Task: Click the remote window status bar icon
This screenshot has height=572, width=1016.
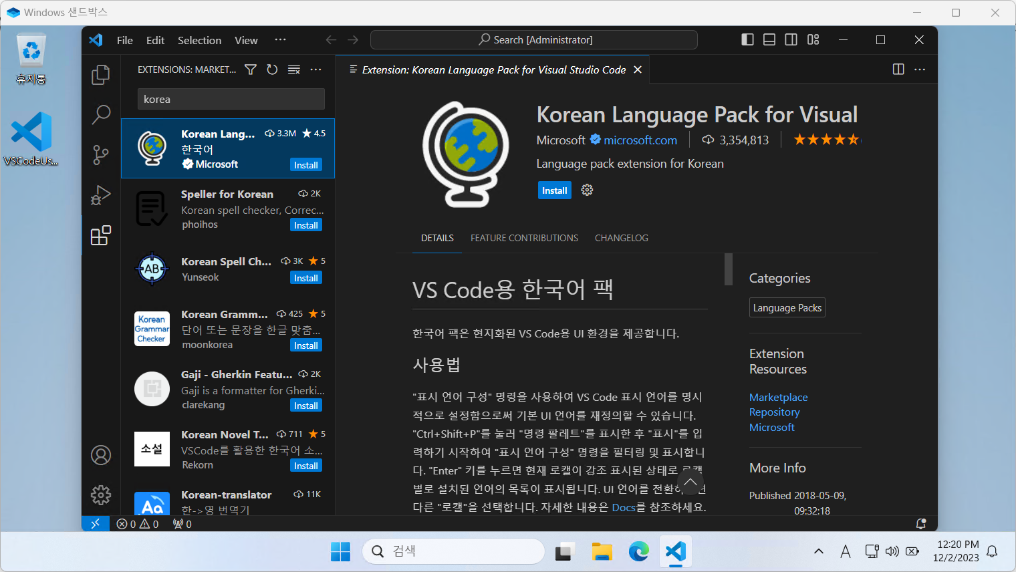Action: coord(95,524)
